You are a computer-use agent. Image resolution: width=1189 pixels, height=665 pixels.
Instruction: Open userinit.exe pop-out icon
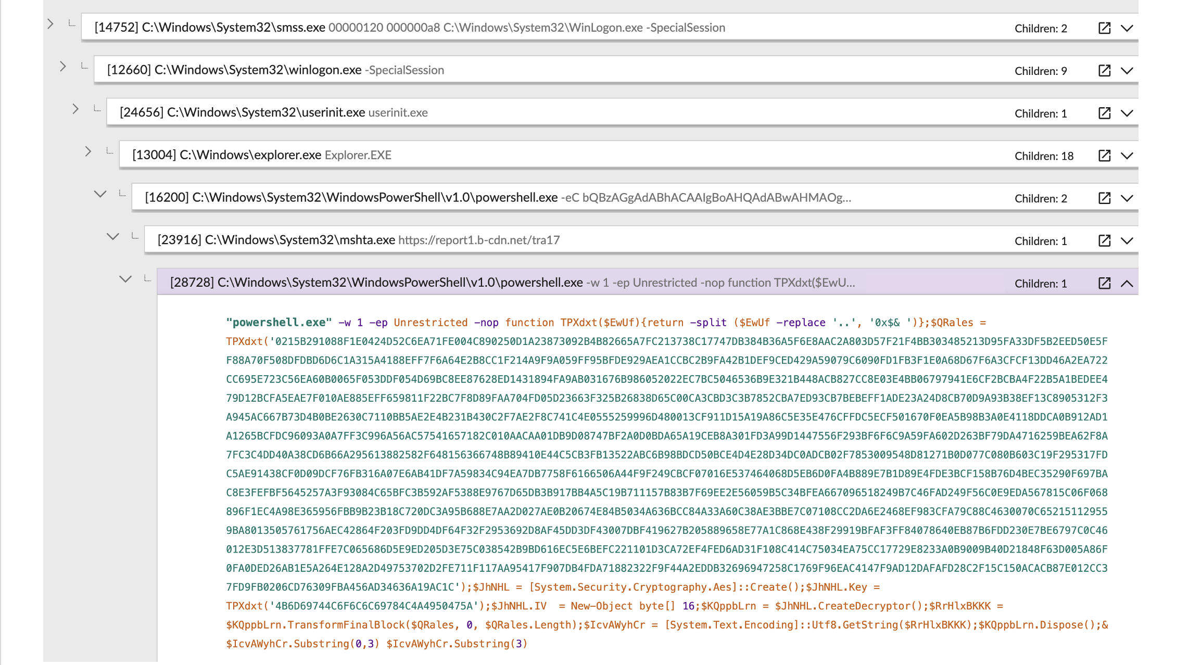1104,113
